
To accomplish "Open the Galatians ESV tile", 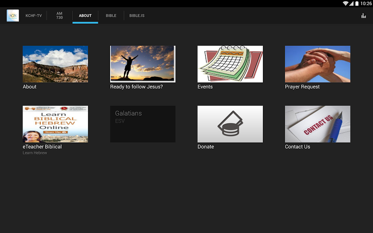I will 143,124.
